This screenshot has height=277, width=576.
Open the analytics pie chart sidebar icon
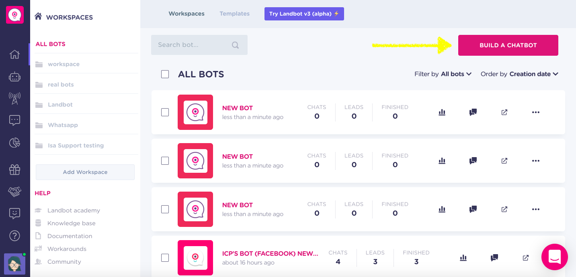(15, 142)
